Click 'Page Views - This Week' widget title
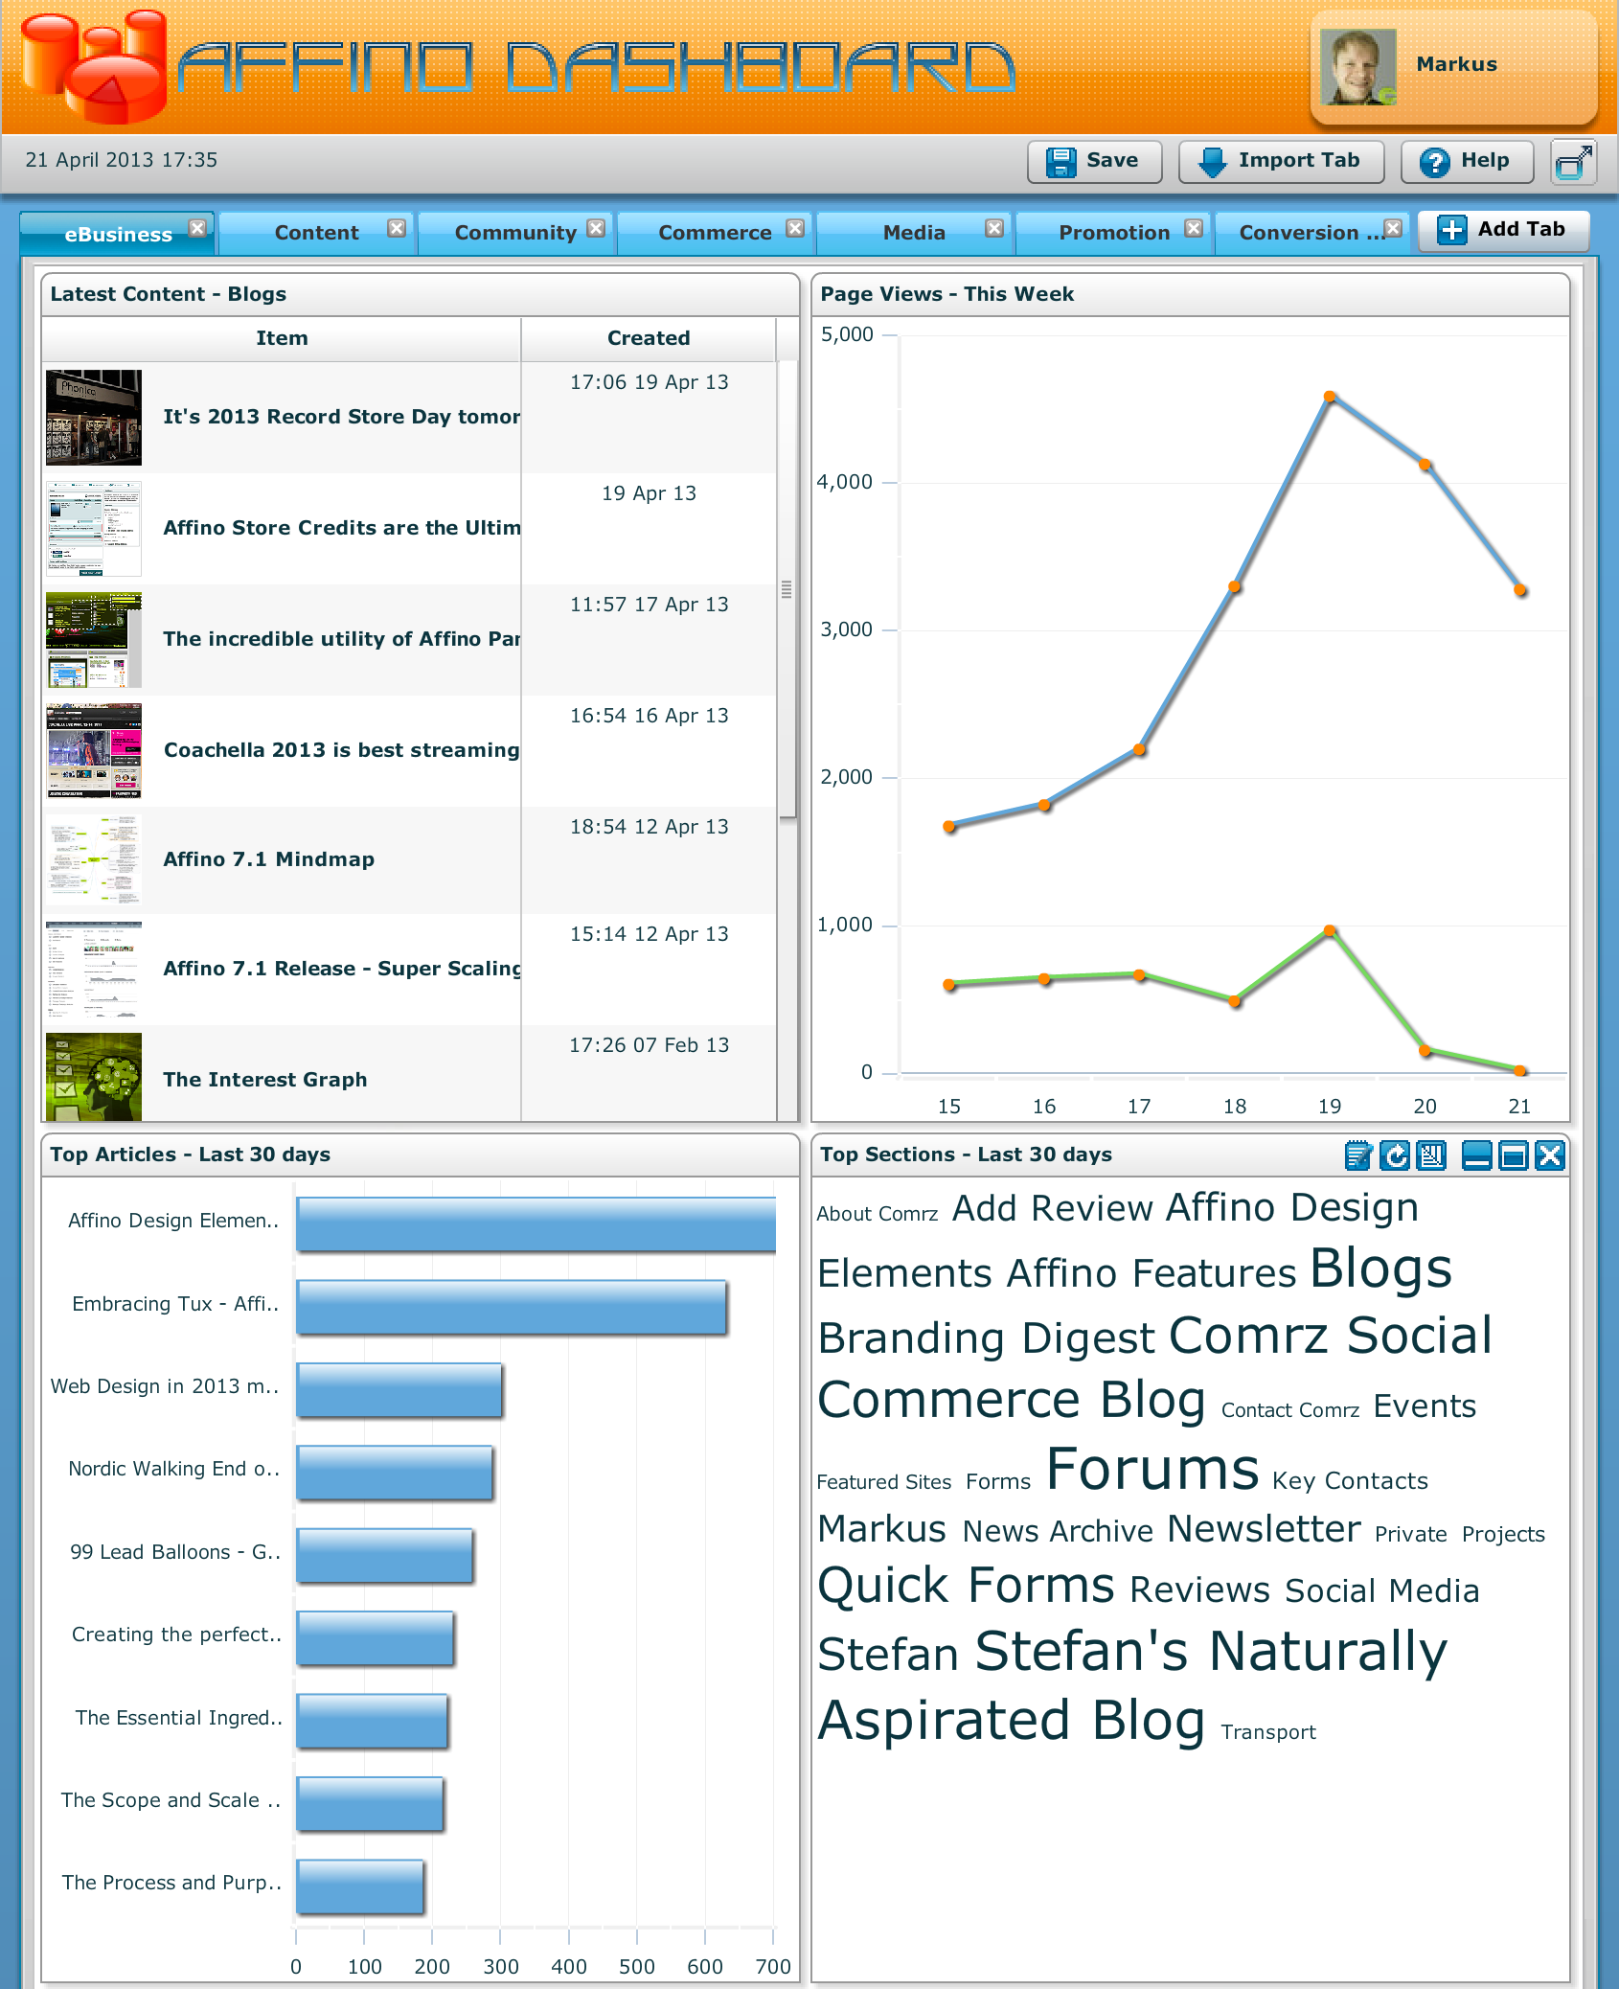Screen dimensions: 1619x1989 tap(946, 294)
